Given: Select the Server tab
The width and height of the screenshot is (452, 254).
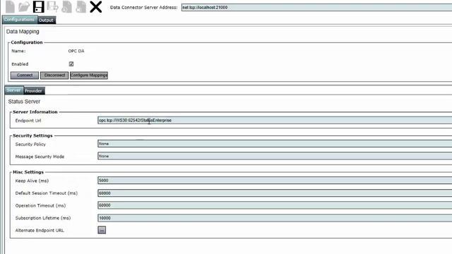Looking at the screenshot, I should [14, 90].
